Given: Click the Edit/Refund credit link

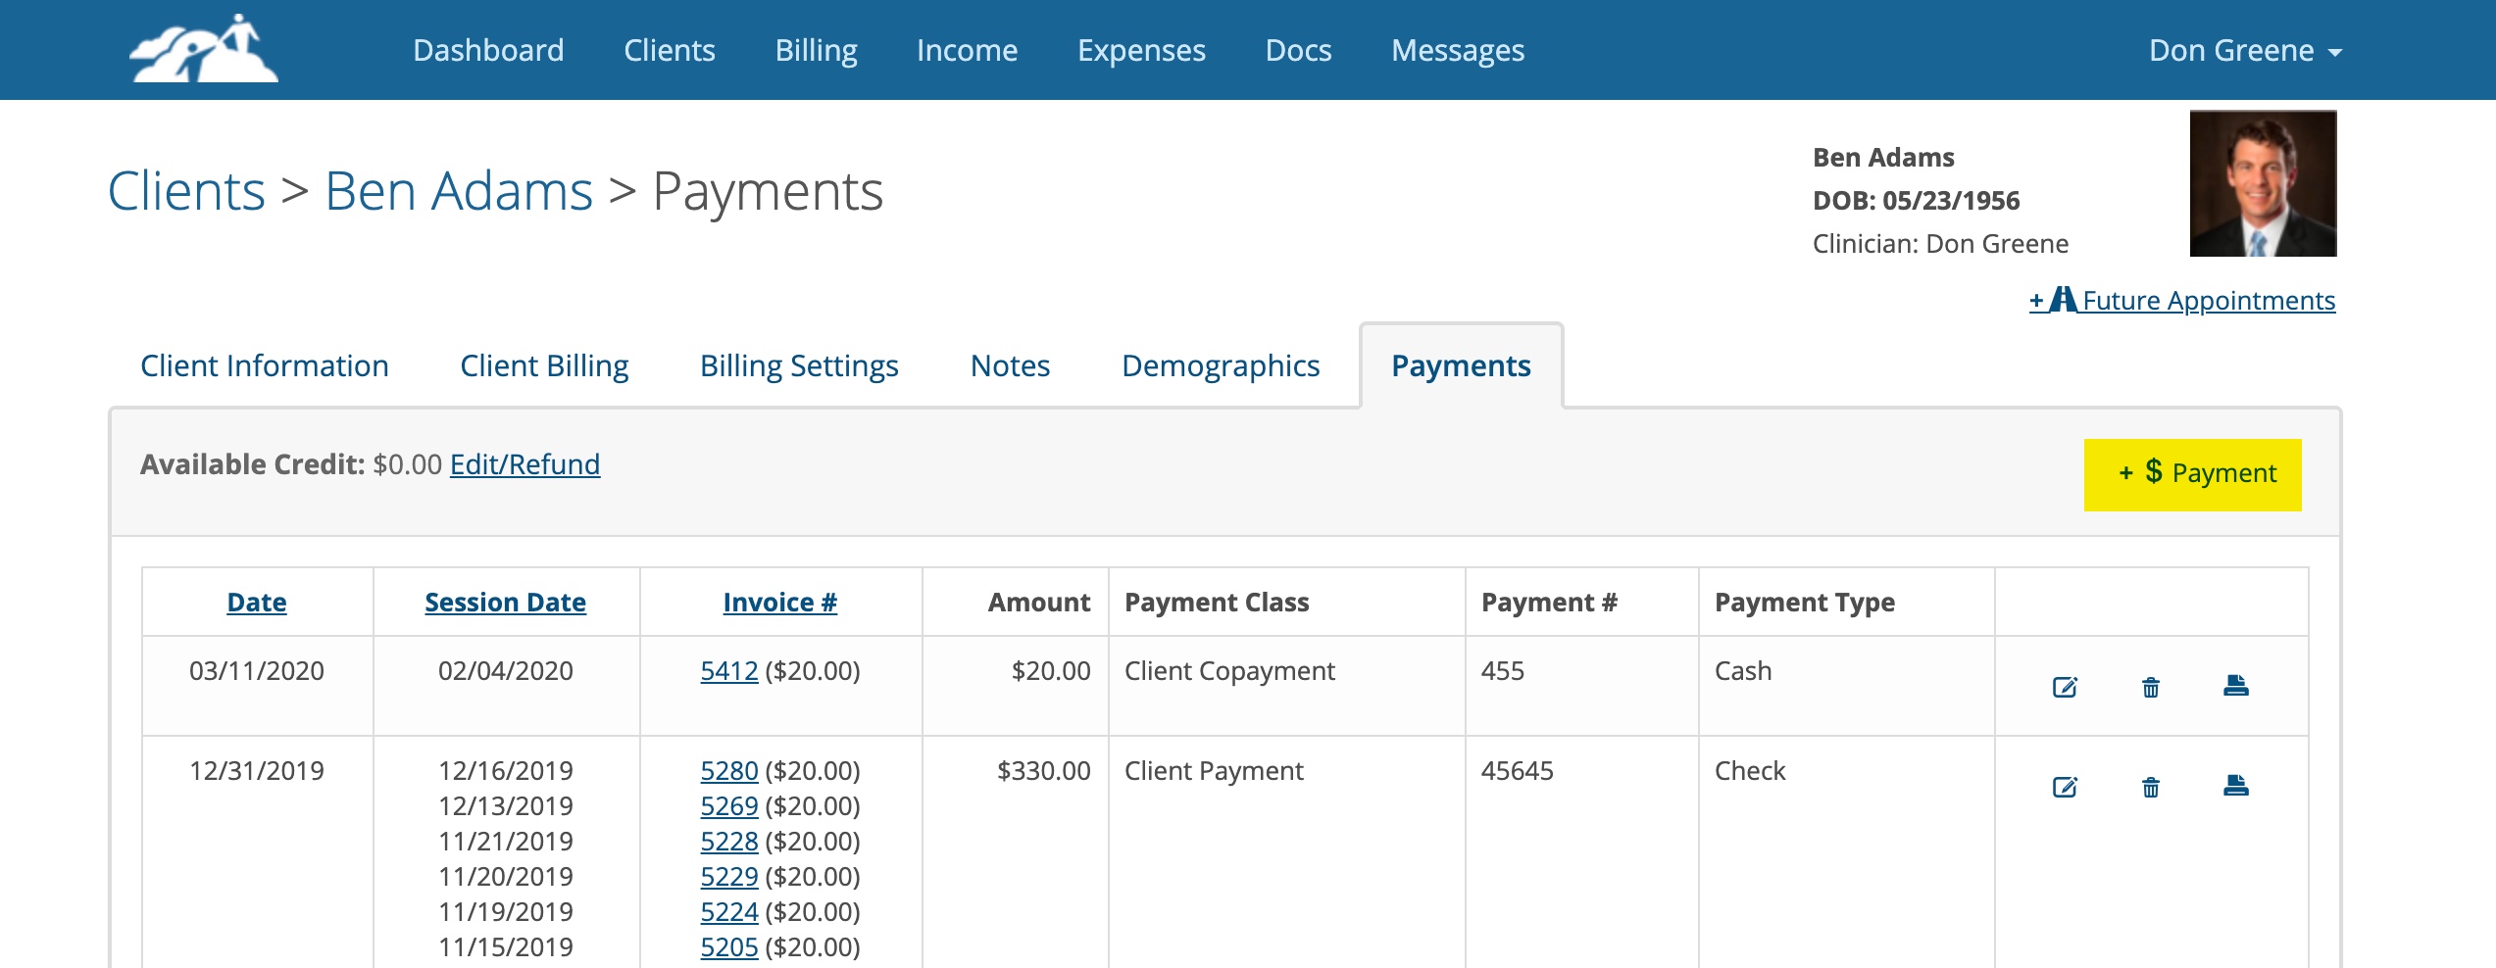Looking at the screenshot, I should (x=524, y=464).
